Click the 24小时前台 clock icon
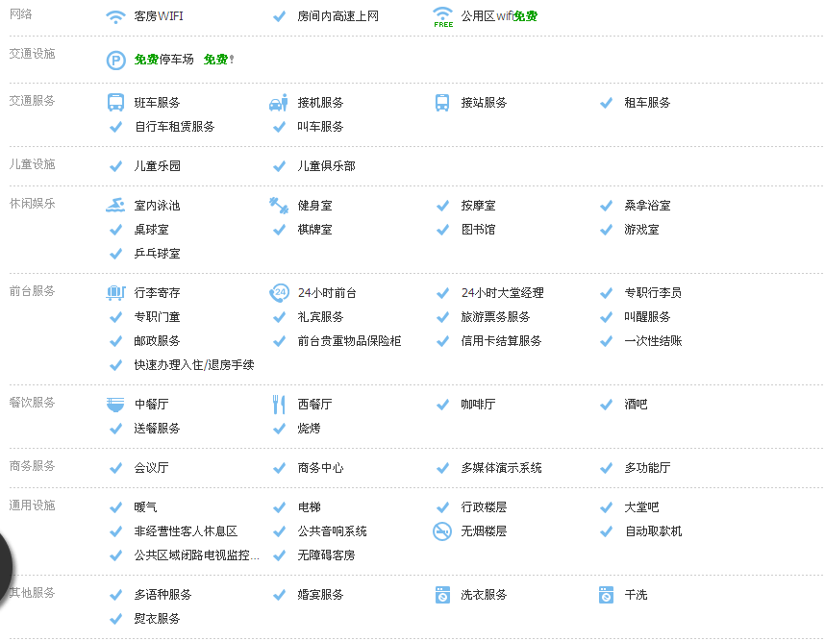The height and width of the screenshot is (641, 825). tap(279, 291)
